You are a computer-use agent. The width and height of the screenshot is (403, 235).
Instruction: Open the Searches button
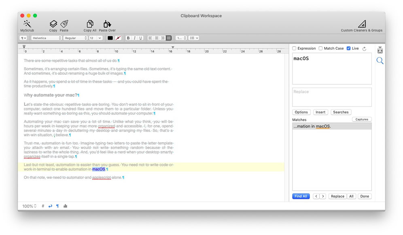click(341, 112)
